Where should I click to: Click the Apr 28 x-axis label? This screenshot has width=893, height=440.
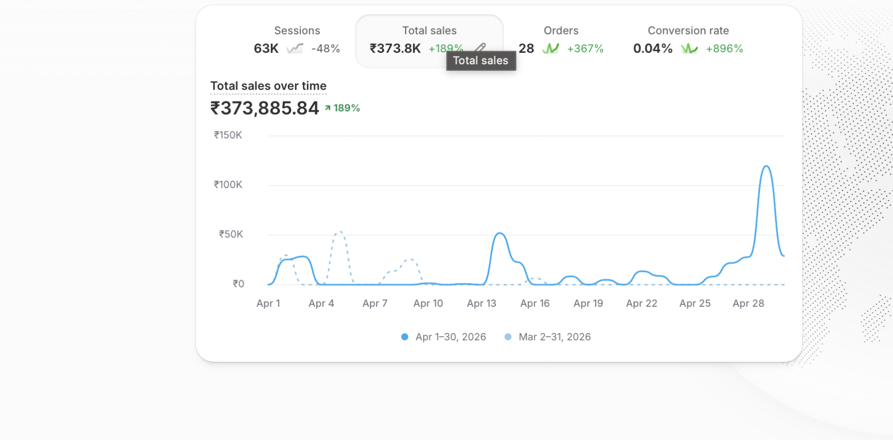tap(748, 303)
